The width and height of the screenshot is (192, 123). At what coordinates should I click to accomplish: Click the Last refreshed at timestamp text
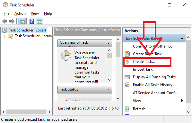88,108
